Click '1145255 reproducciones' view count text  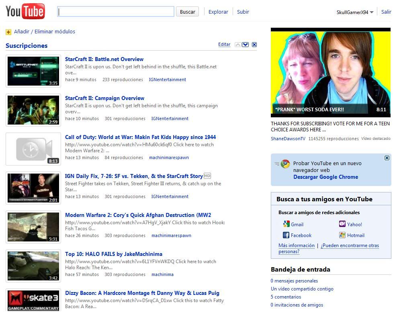(x=334, y=139)
